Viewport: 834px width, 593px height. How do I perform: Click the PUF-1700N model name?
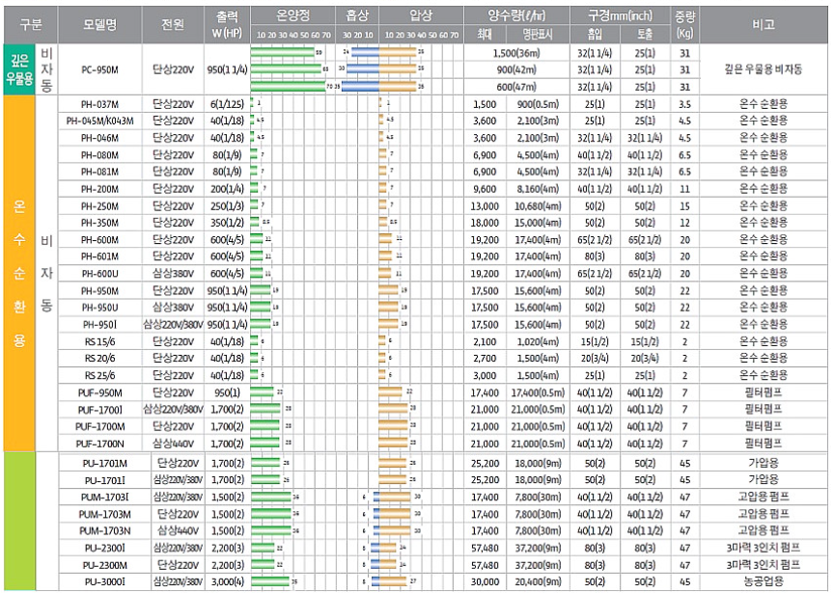[100, 443]
